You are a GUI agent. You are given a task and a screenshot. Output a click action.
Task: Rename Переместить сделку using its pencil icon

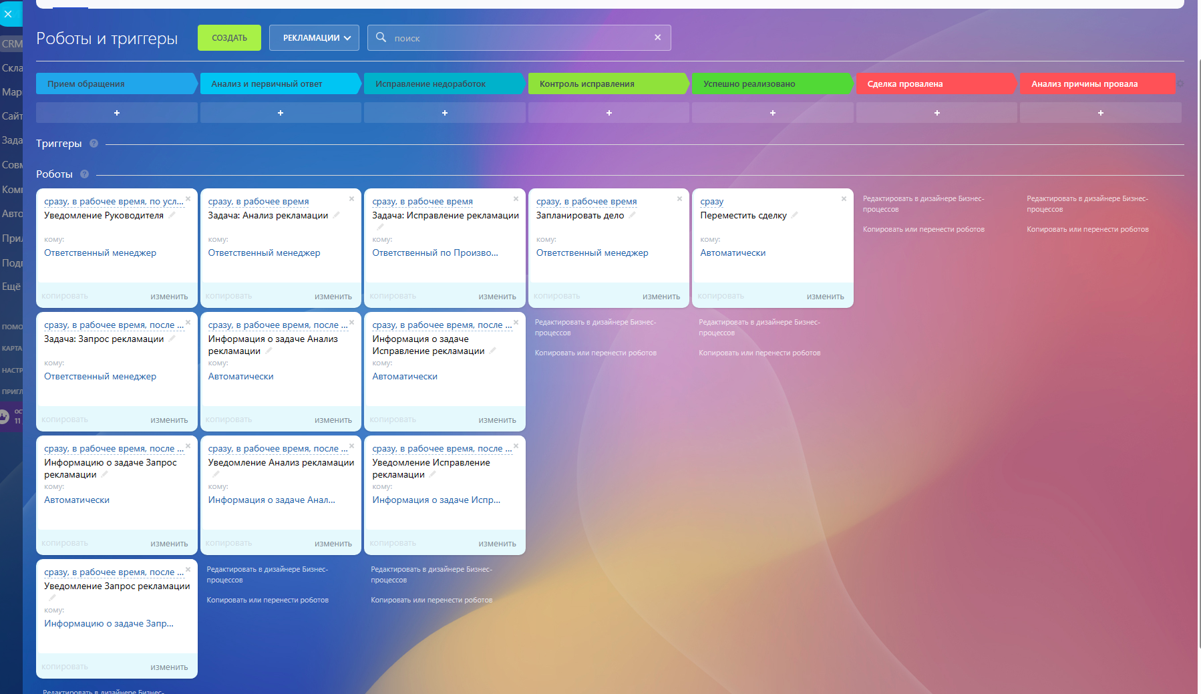click(x=795, y=215)
